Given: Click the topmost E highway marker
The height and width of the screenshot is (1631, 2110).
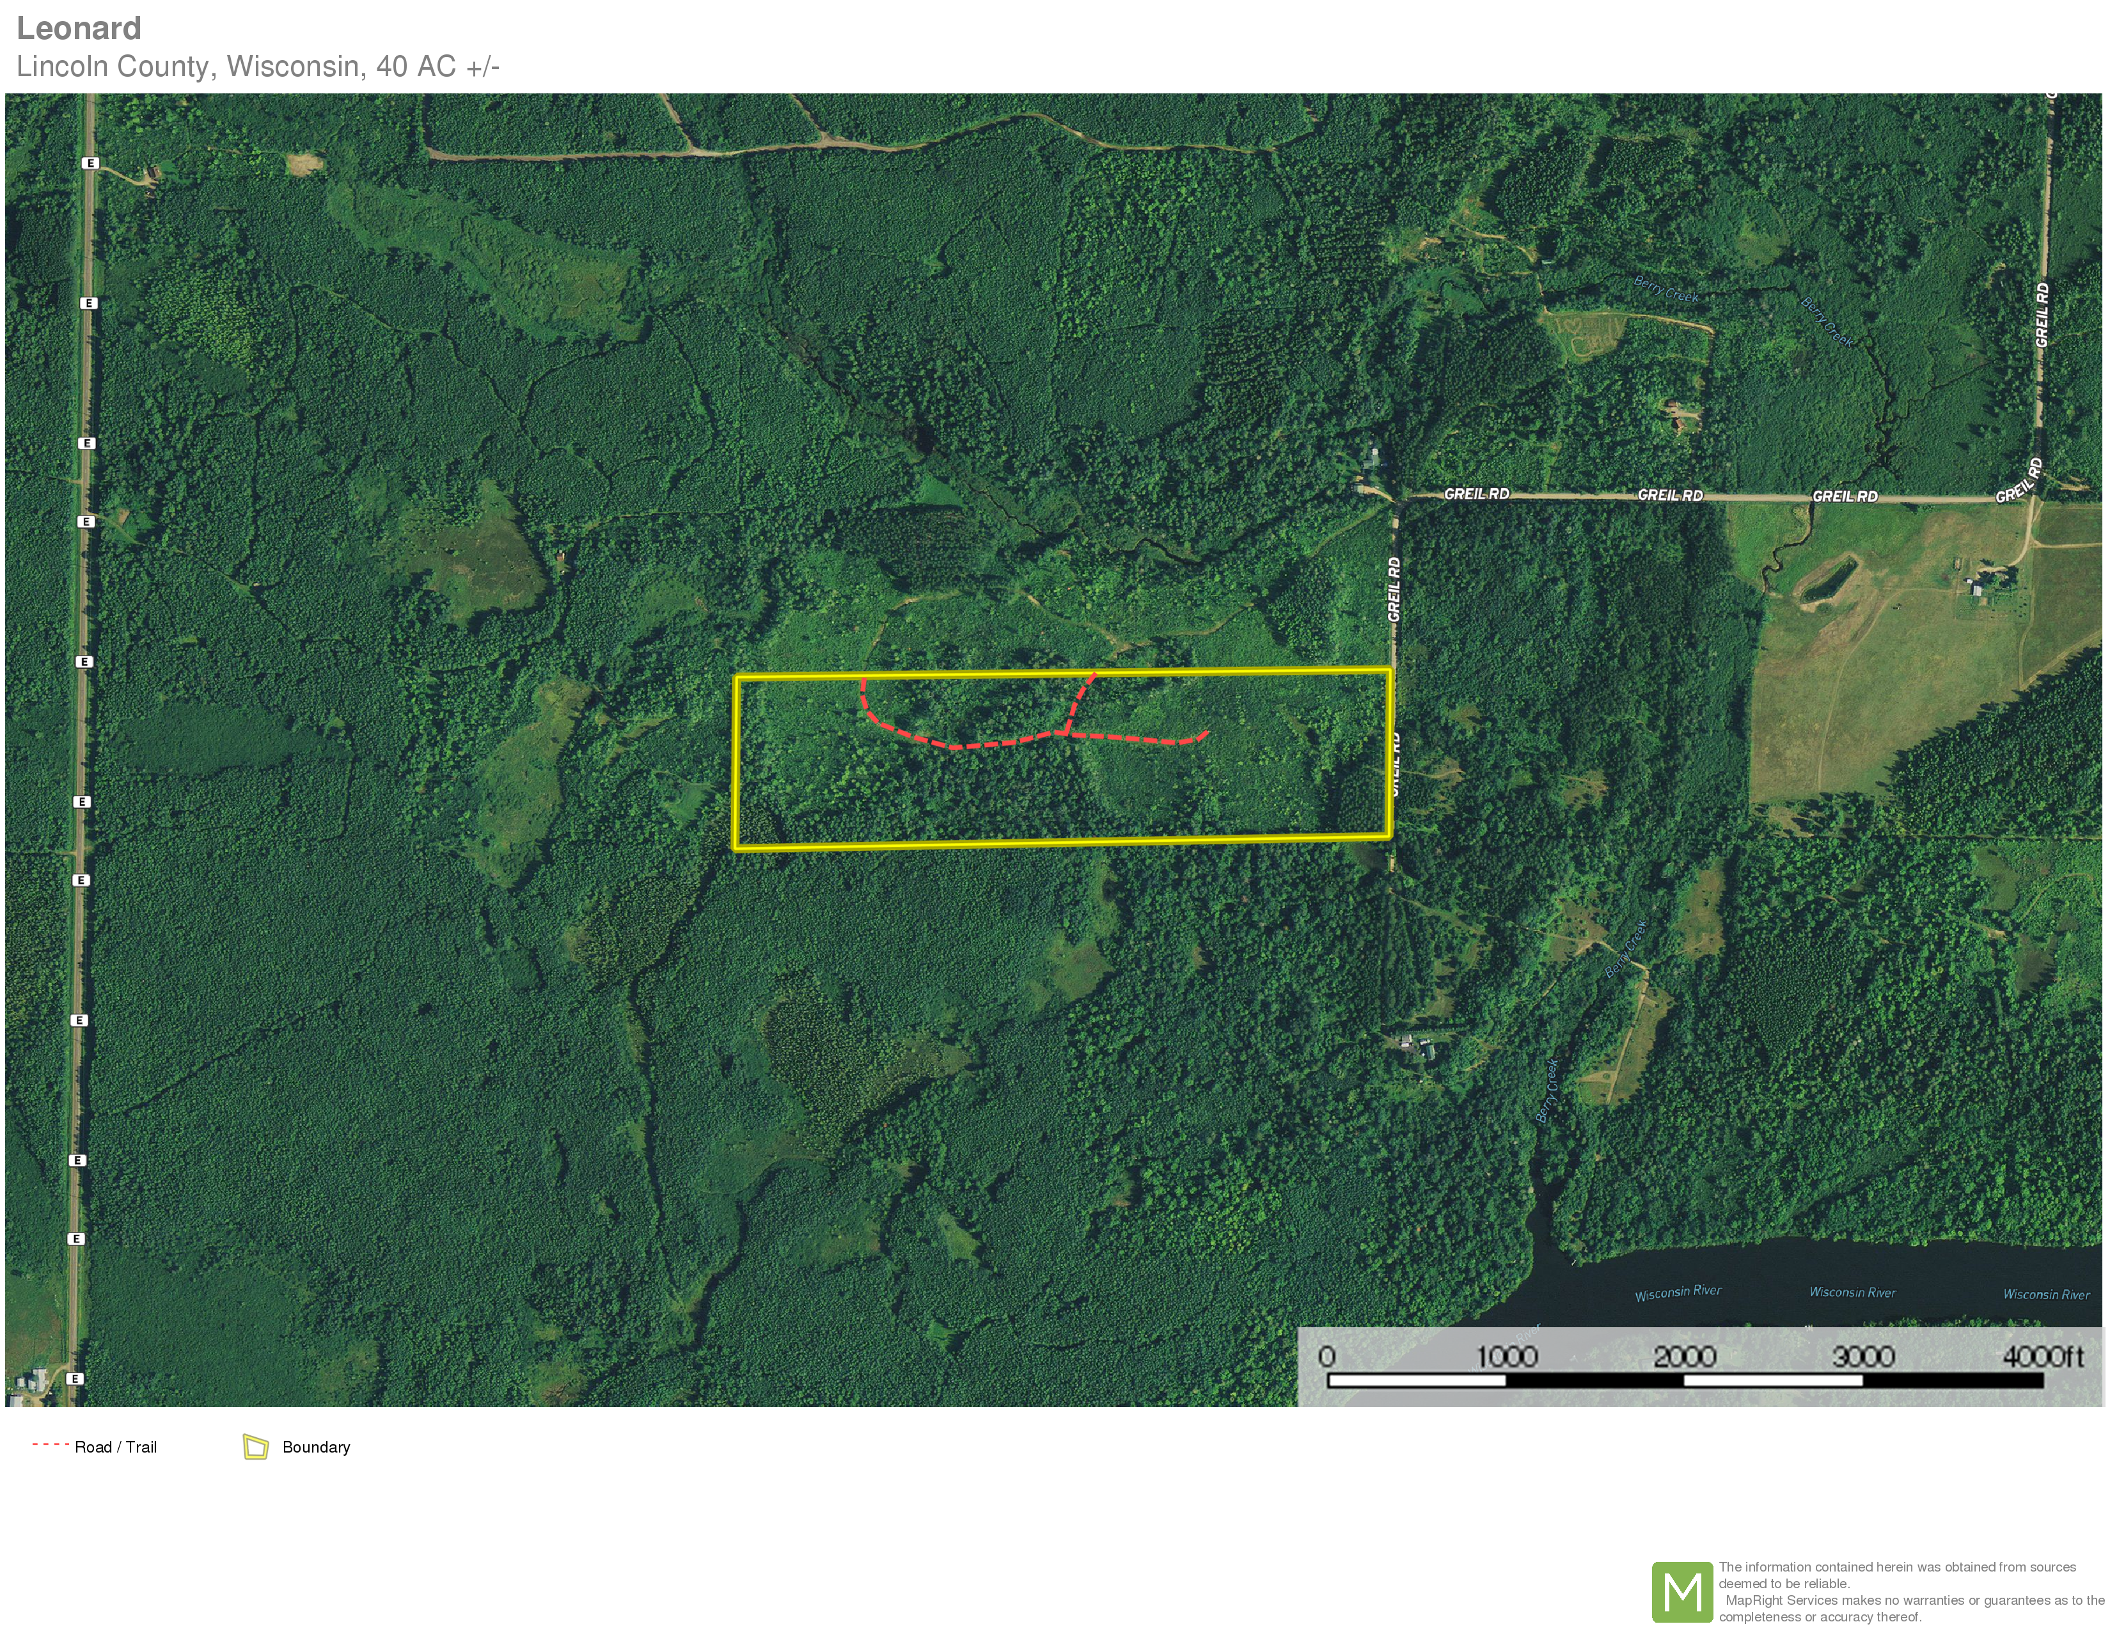Looking at the screenshot, I should 91,163.
